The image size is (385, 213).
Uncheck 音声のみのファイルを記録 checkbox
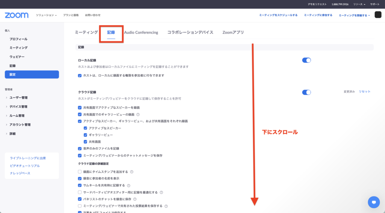tap(80, 148)
